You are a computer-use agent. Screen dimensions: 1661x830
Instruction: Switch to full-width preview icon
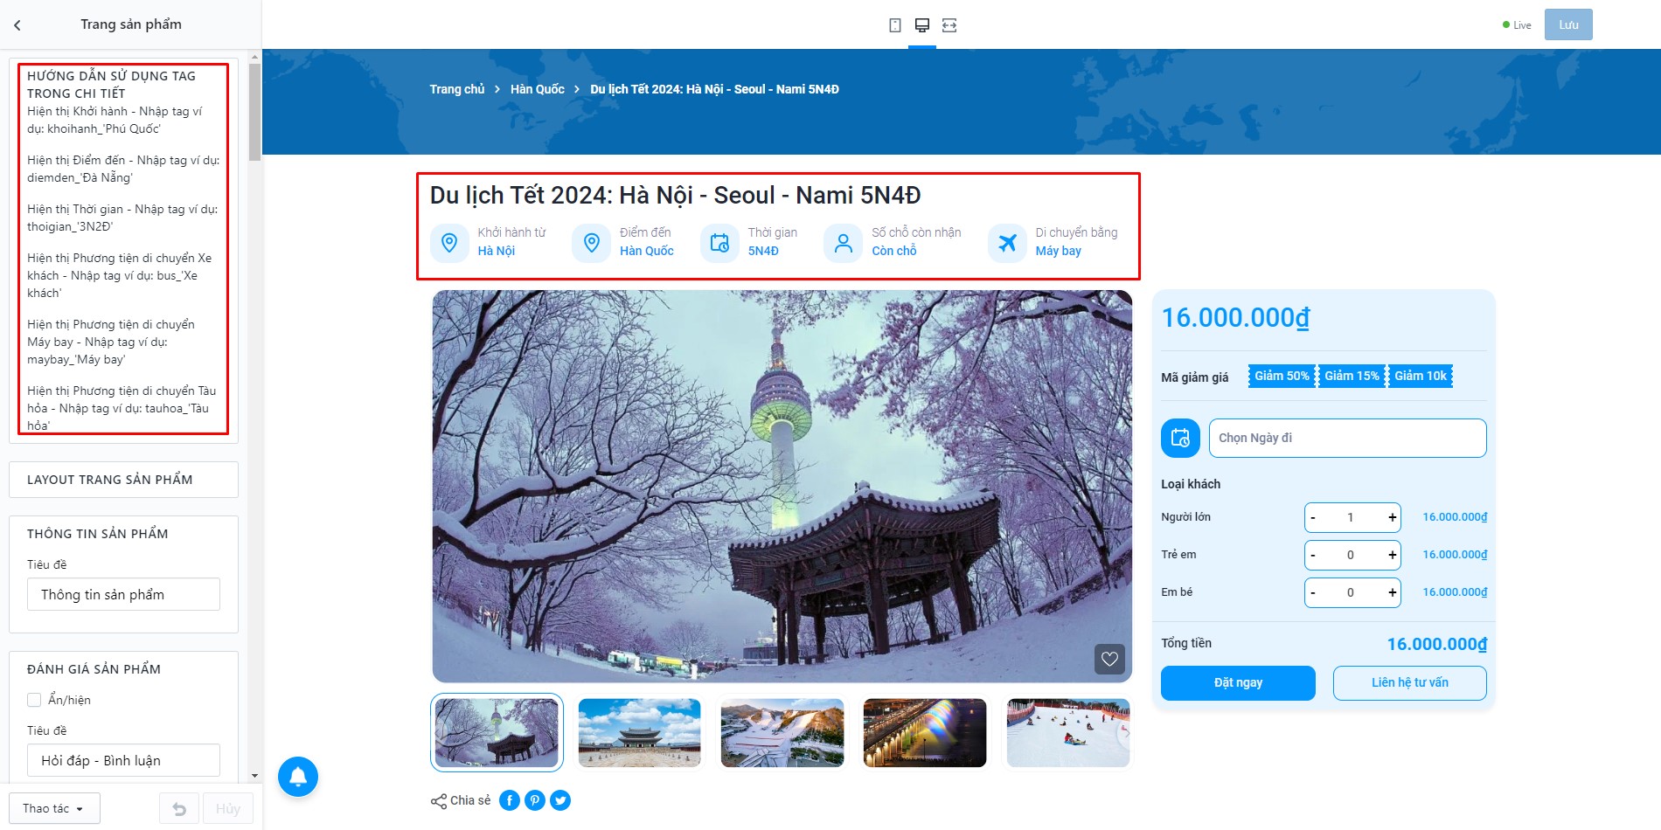point(949,25)
